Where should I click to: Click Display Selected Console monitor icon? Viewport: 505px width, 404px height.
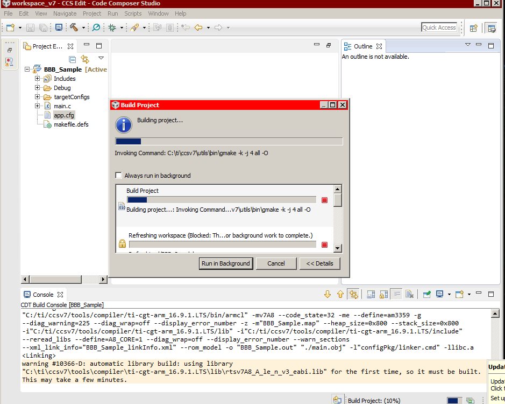point(439,294)
